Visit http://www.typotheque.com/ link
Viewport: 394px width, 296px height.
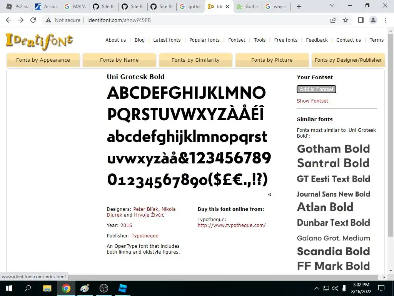point(231,225)
